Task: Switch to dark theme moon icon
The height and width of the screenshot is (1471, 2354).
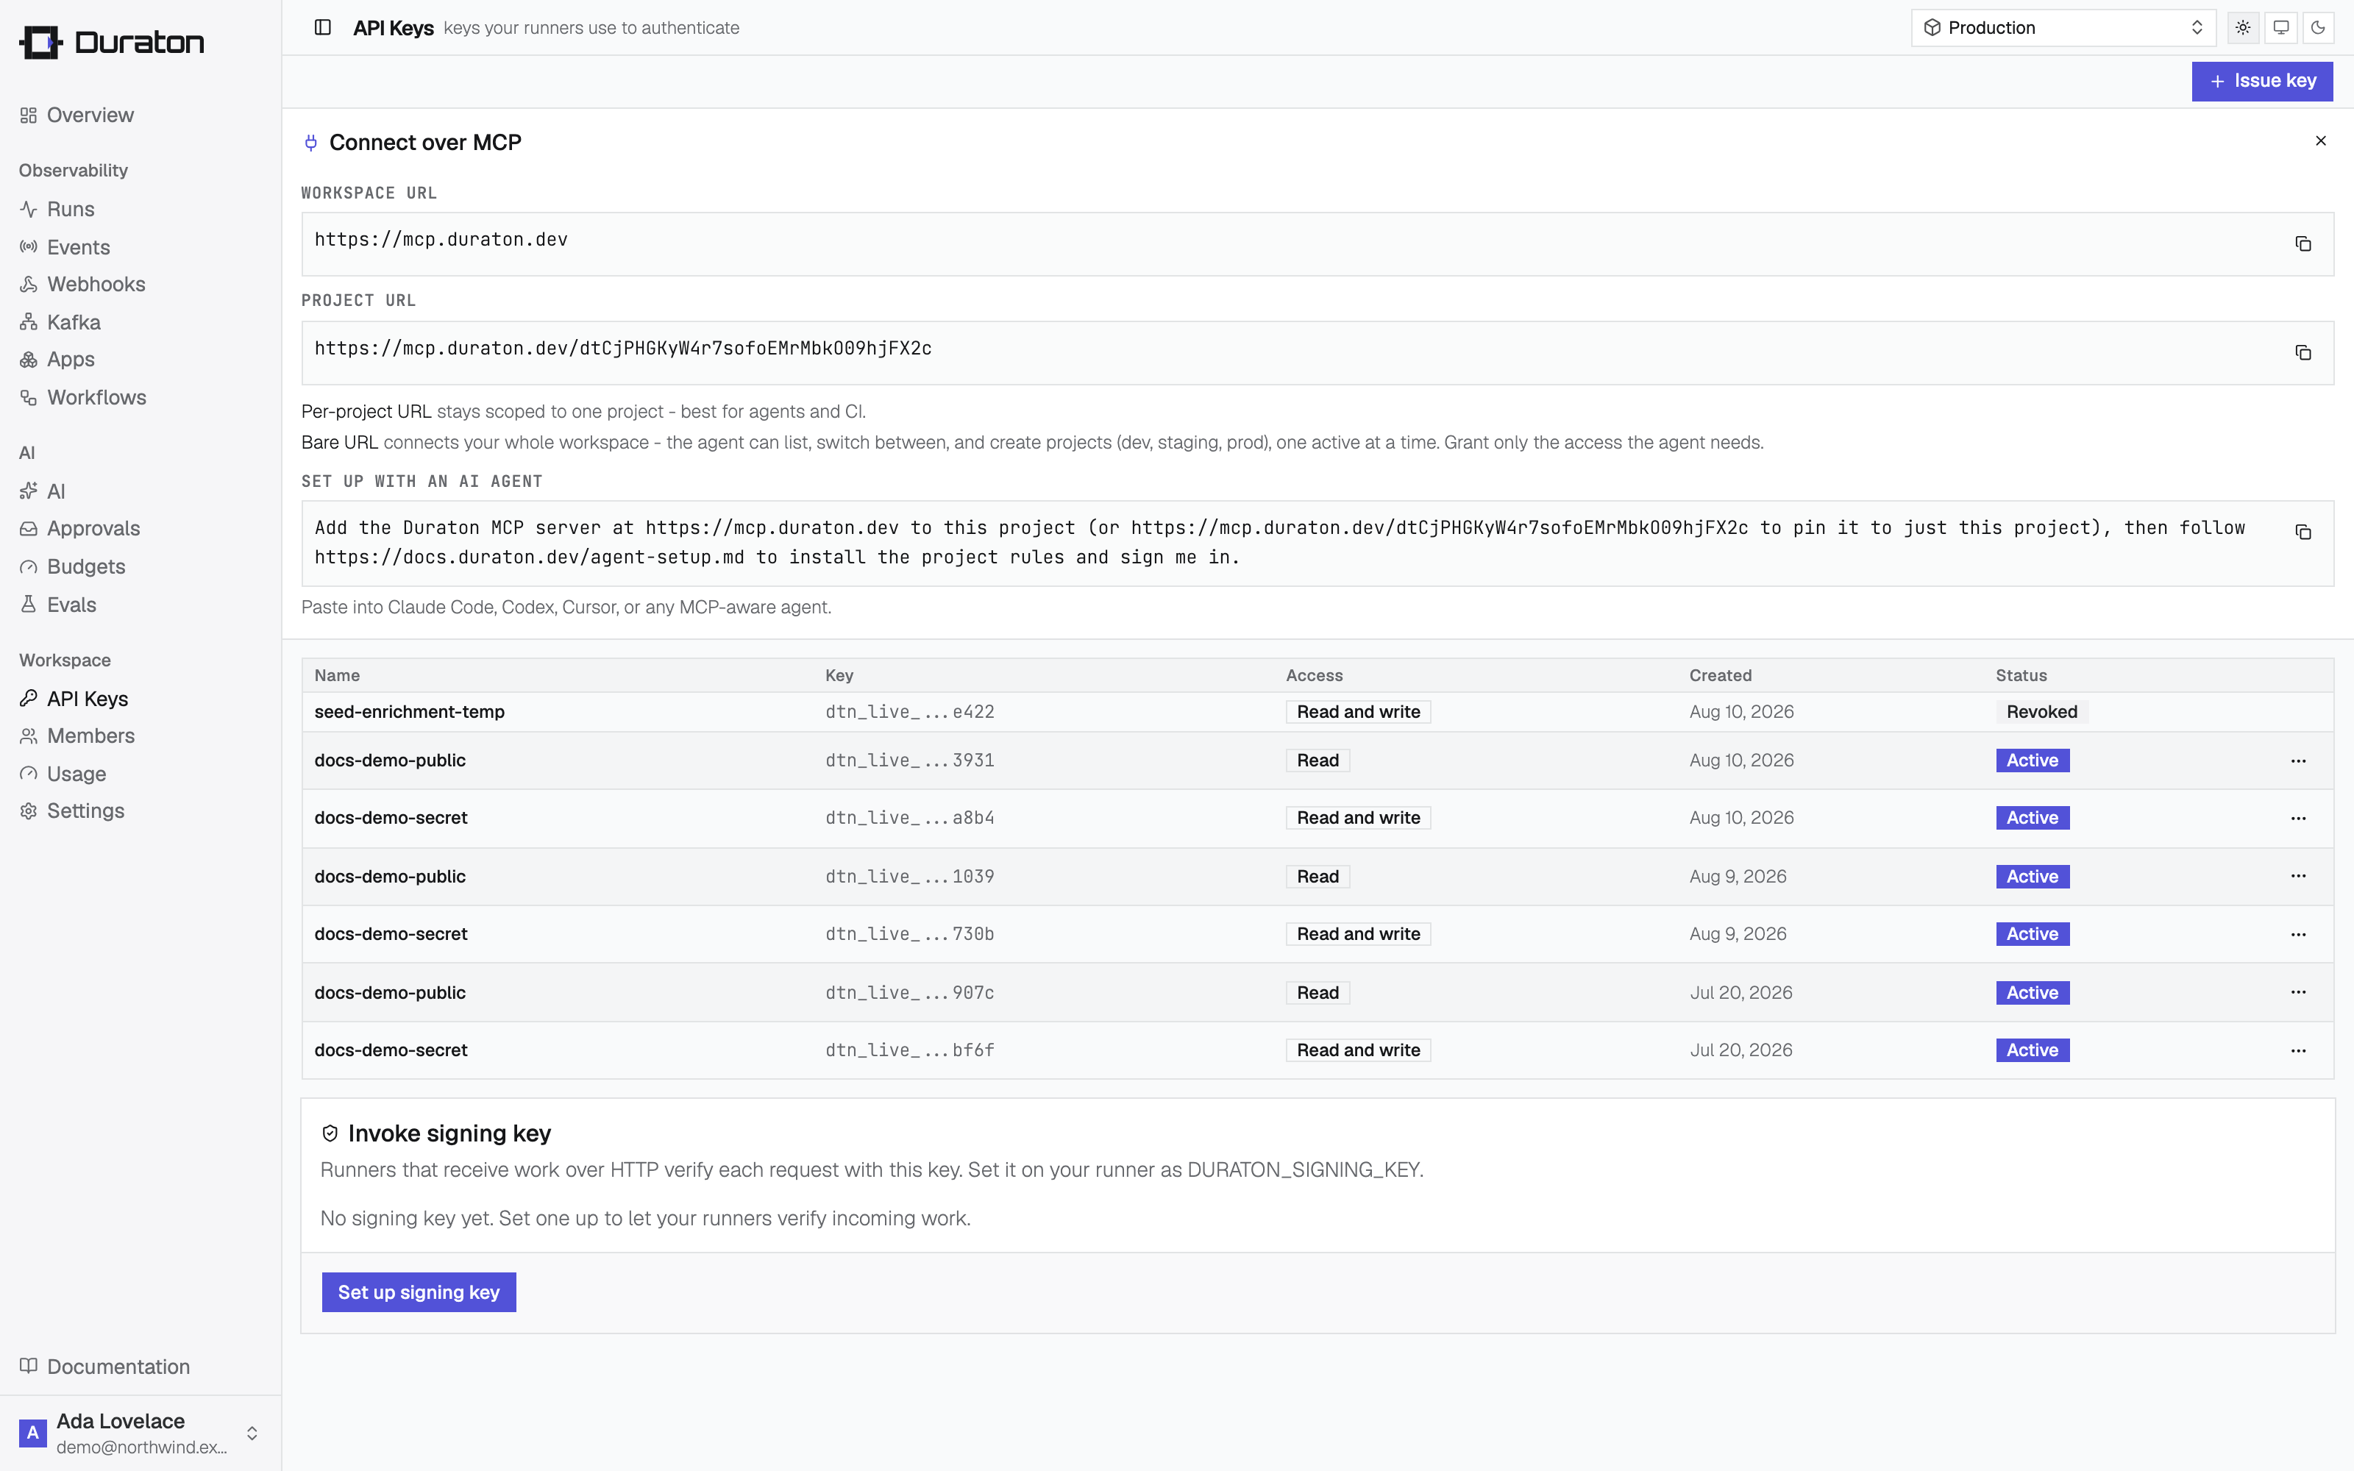Action: [x=2319, y=27]
